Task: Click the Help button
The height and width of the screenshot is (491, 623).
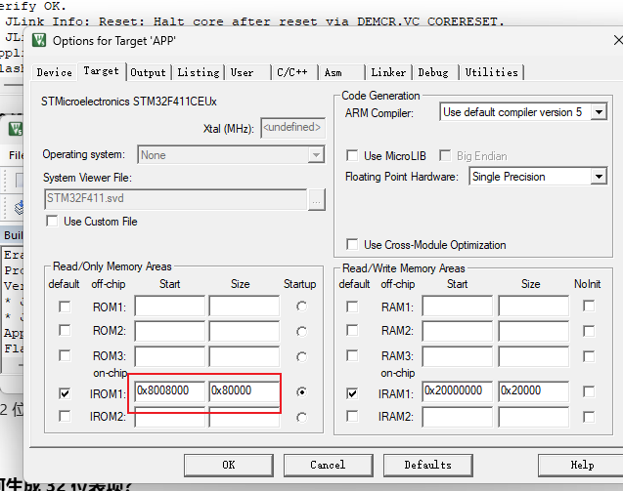Action: pos(583,466)
